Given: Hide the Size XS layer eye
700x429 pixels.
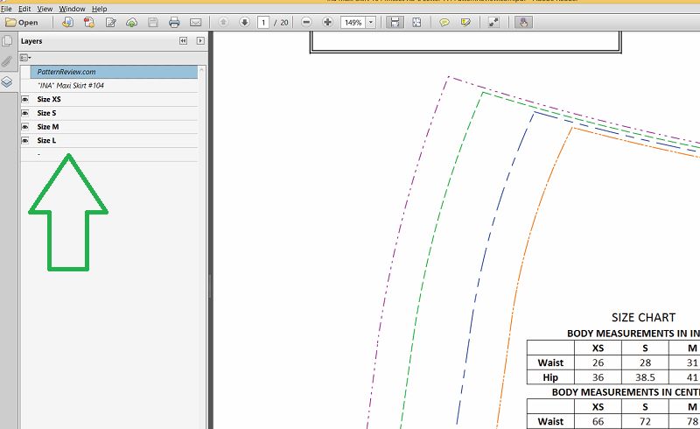Looking at the screenshot, I should click(x=25, y=99).
